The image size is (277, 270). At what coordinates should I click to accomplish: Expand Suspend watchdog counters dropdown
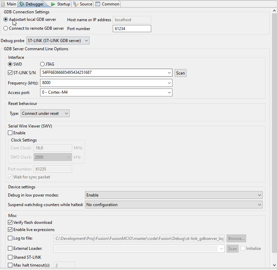pyautogui.click(x=173, y=205)
